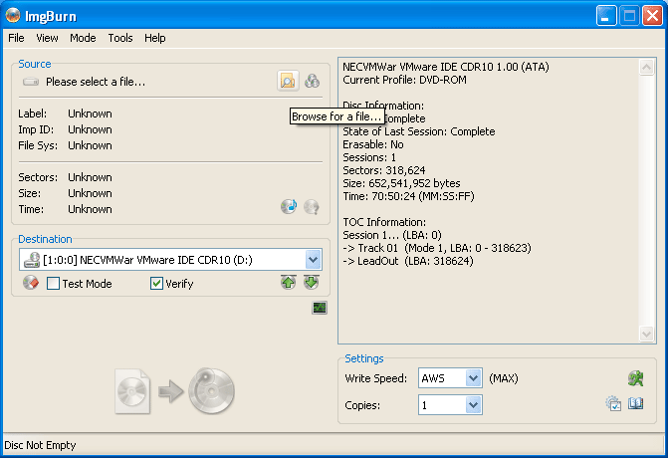Open the Automatic Write Speed icon
Screen dimensions: 668x458
635,378
